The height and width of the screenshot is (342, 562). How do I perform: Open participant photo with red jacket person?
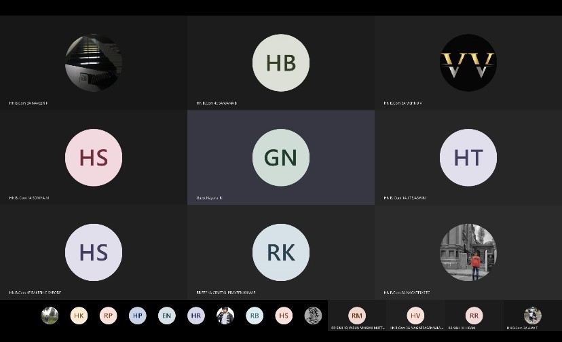[468, 252]
